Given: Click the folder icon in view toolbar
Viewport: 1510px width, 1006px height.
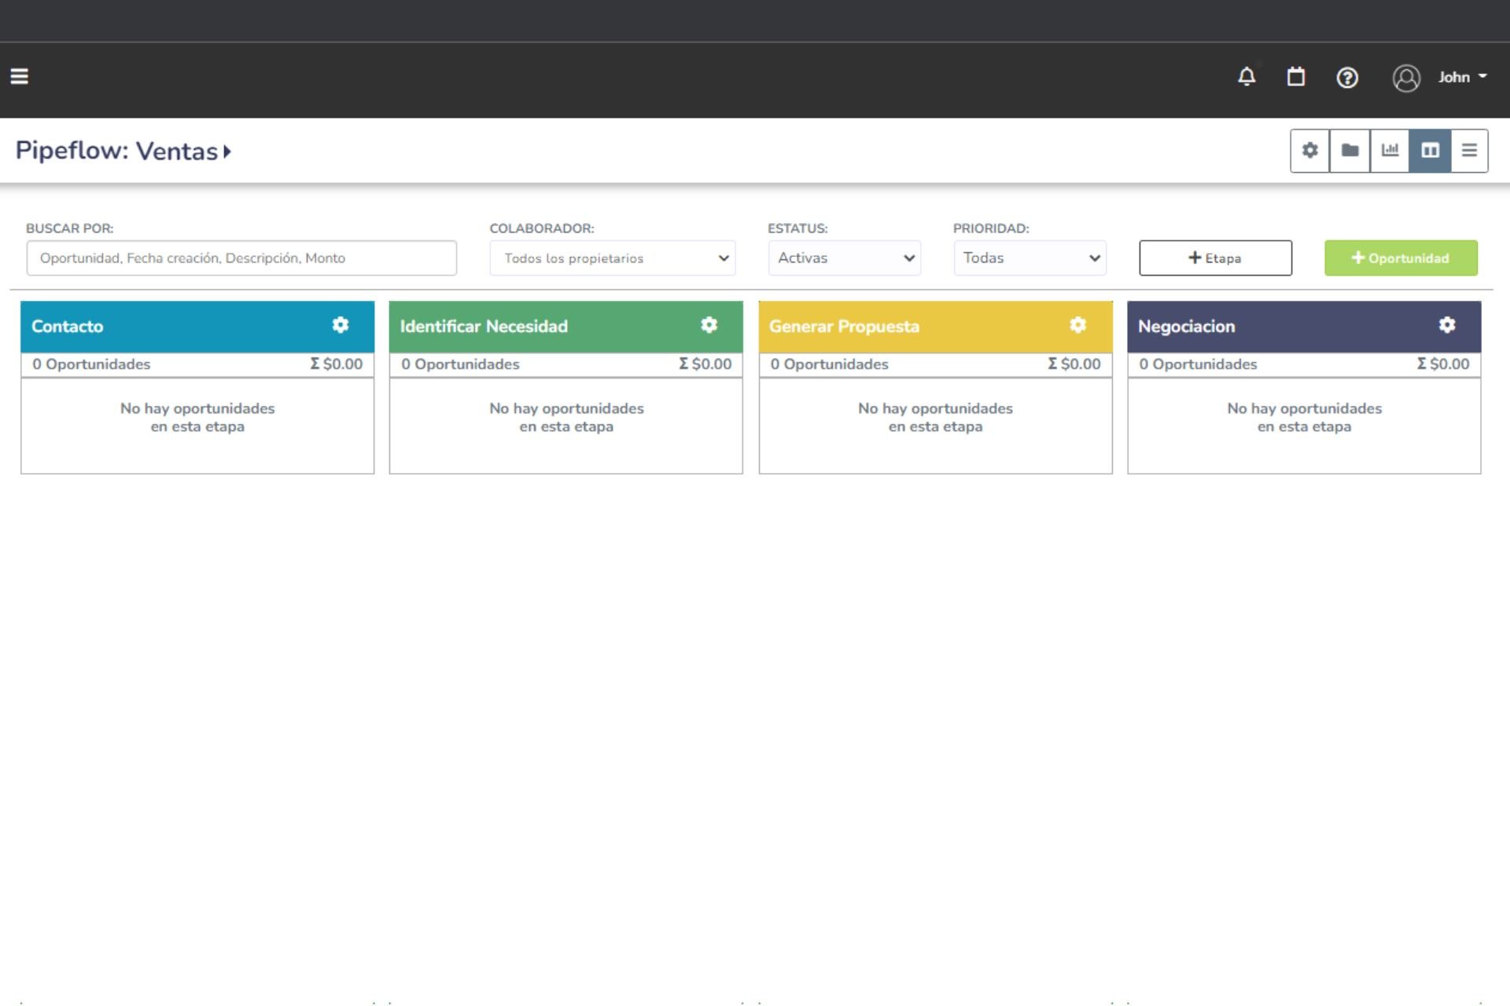Looking at the screenshot, I should pos(1350,150).
